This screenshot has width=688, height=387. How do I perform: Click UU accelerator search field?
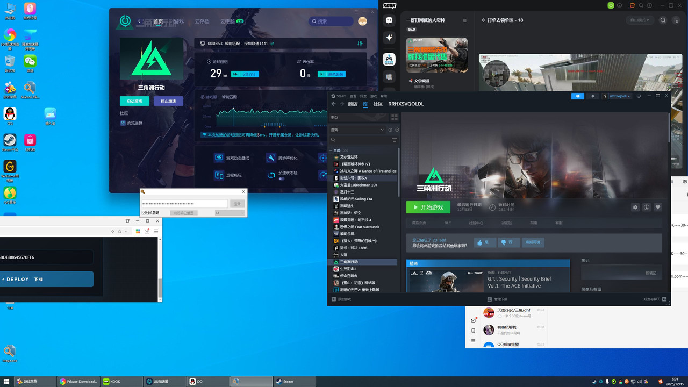coord(331,21)
